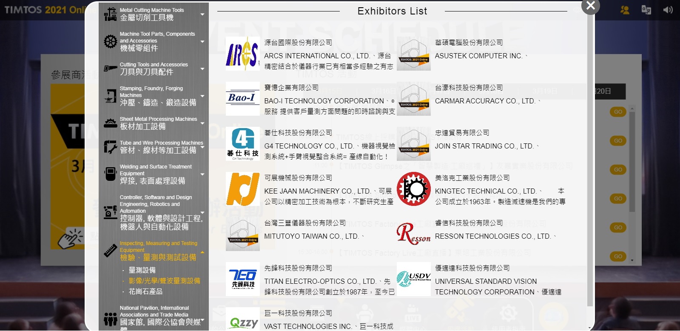This screenshot has width=680, height=331.
Task: Close the Exhibitors List dialog
Action: coord(590,6)
